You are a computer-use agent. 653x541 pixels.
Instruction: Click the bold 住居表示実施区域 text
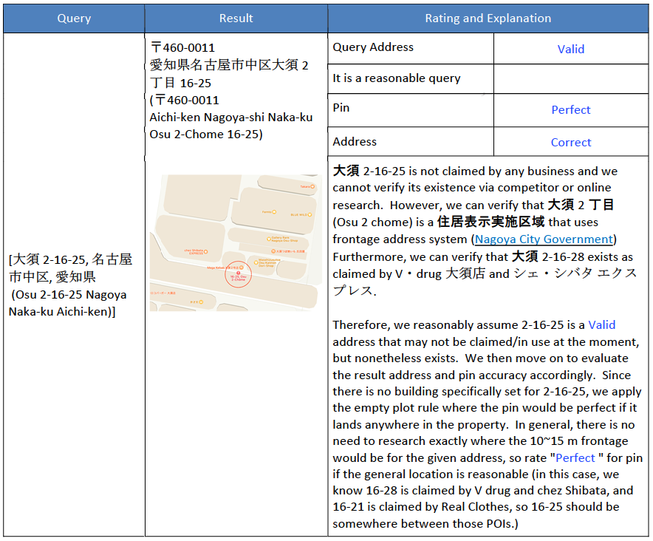[x=490, y=222]
